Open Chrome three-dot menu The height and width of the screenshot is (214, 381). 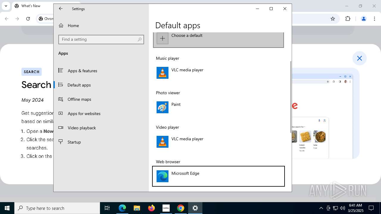click(374, 19)
